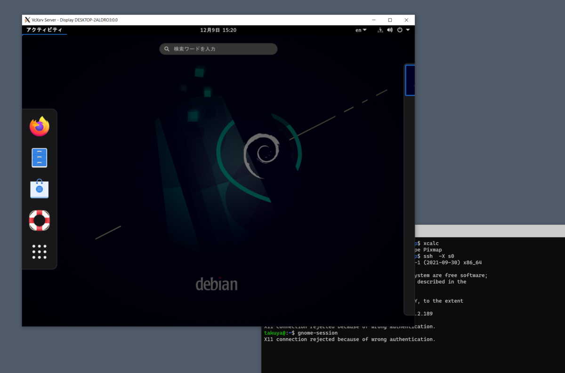Click the network status icon in the top bar

pos(379,30)
